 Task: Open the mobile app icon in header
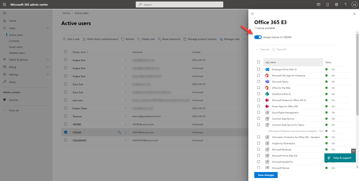click(327, 4)
